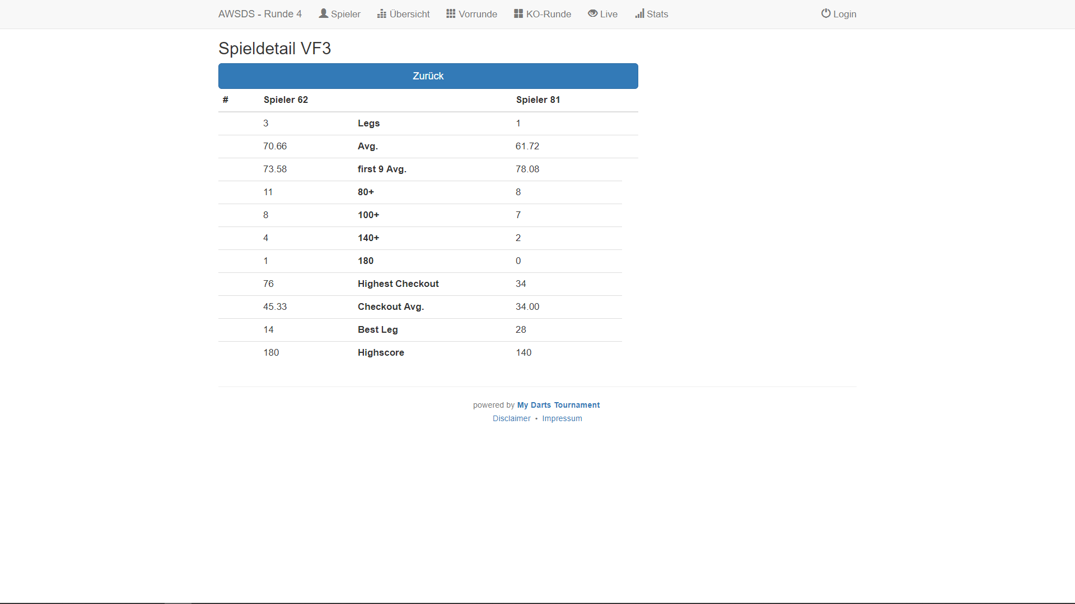Go to the KO-Runde menu text
Viewport: 1075px width, 604px height.
point(548,14)
